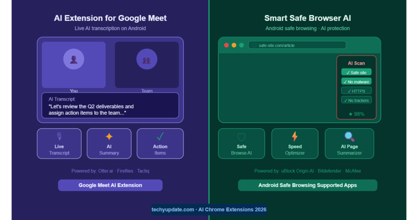Image resolution: width=418 pixels, height=220 pixels.
Task: Click the You participant avatar icon
Action: [73, 59]
